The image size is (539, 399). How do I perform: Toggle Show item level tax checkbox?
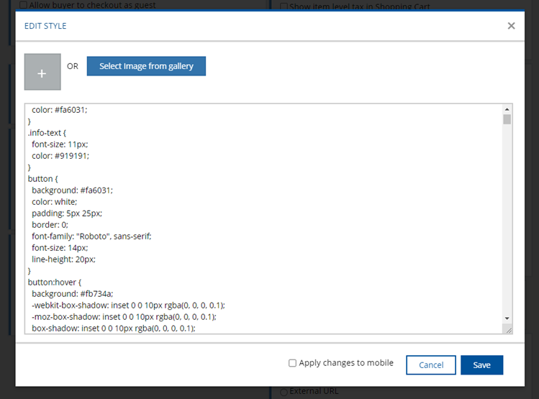point(284,6)
